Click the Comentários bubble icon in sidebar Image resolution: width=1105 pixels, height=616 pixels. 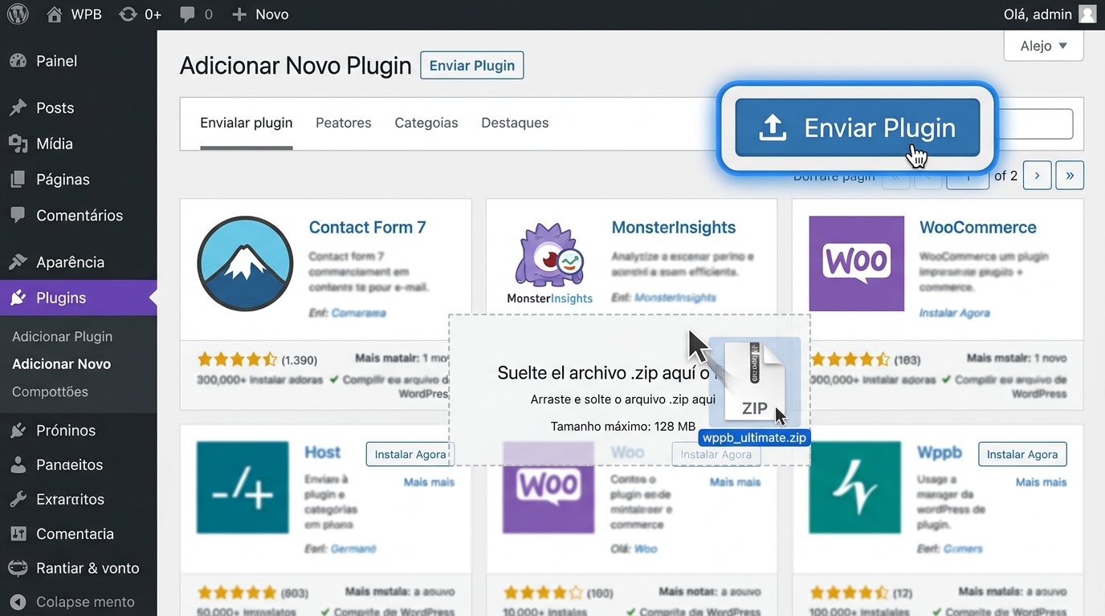(18, 215)
